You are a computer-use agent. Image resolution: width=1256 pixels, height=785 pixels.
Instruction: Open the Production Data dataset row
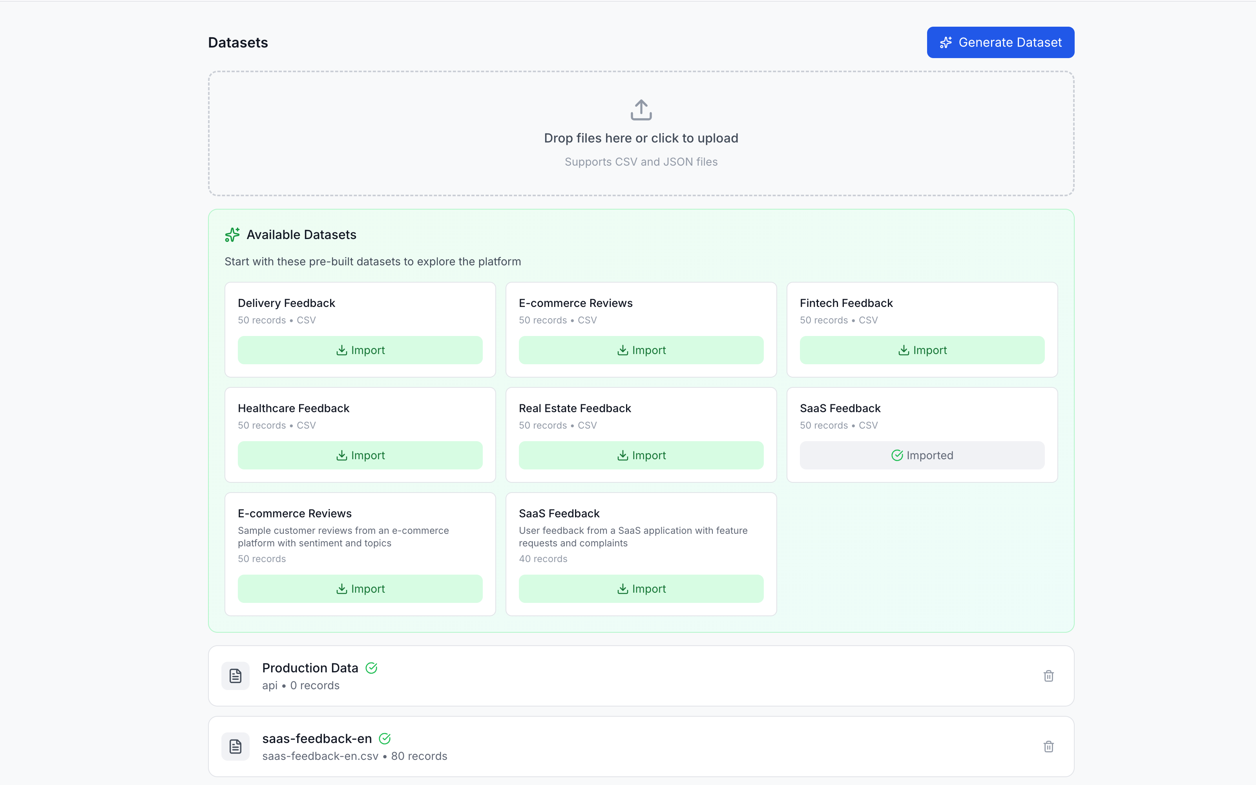623,675
